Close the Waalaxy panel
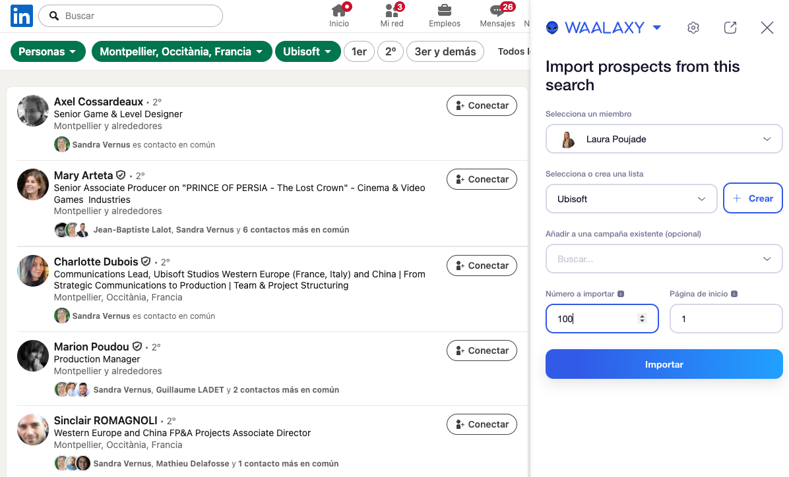Viewport: 789px width, 477px height. (x=767, y=28)
